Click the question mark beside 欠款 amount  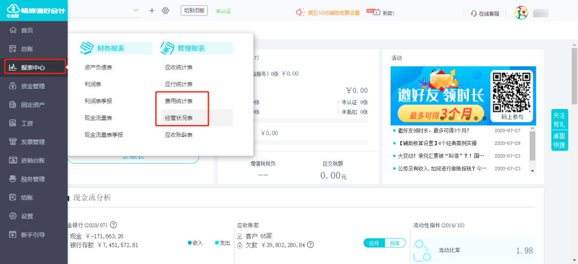(x=310, y=244)
